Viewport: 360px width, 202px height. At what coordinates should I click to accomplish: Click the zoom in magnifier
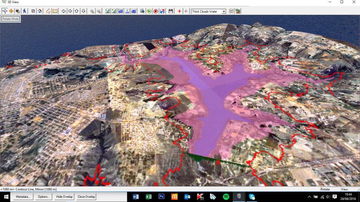click(92, 11)
